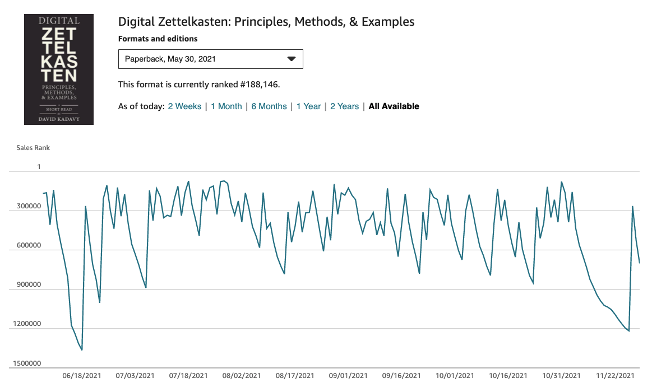
Task: Click the Sales Rank axis label
Action: tap(33, 148)
